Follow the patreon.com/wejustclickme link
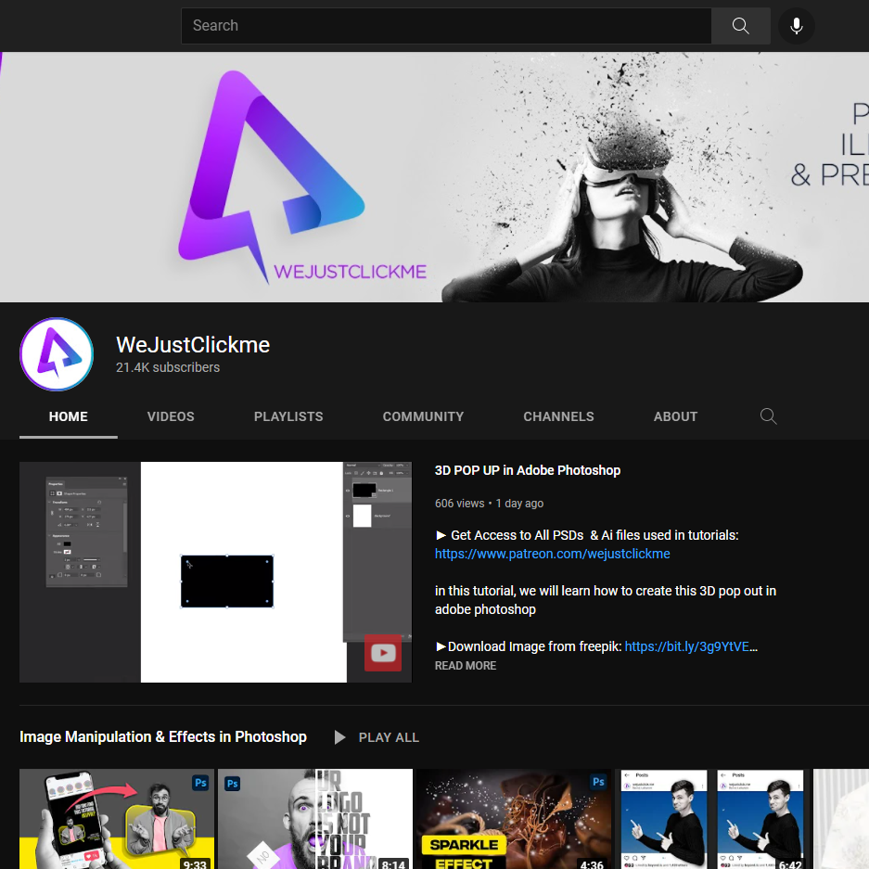This screenshot has height=869, width=869. [x=552, y=554]
